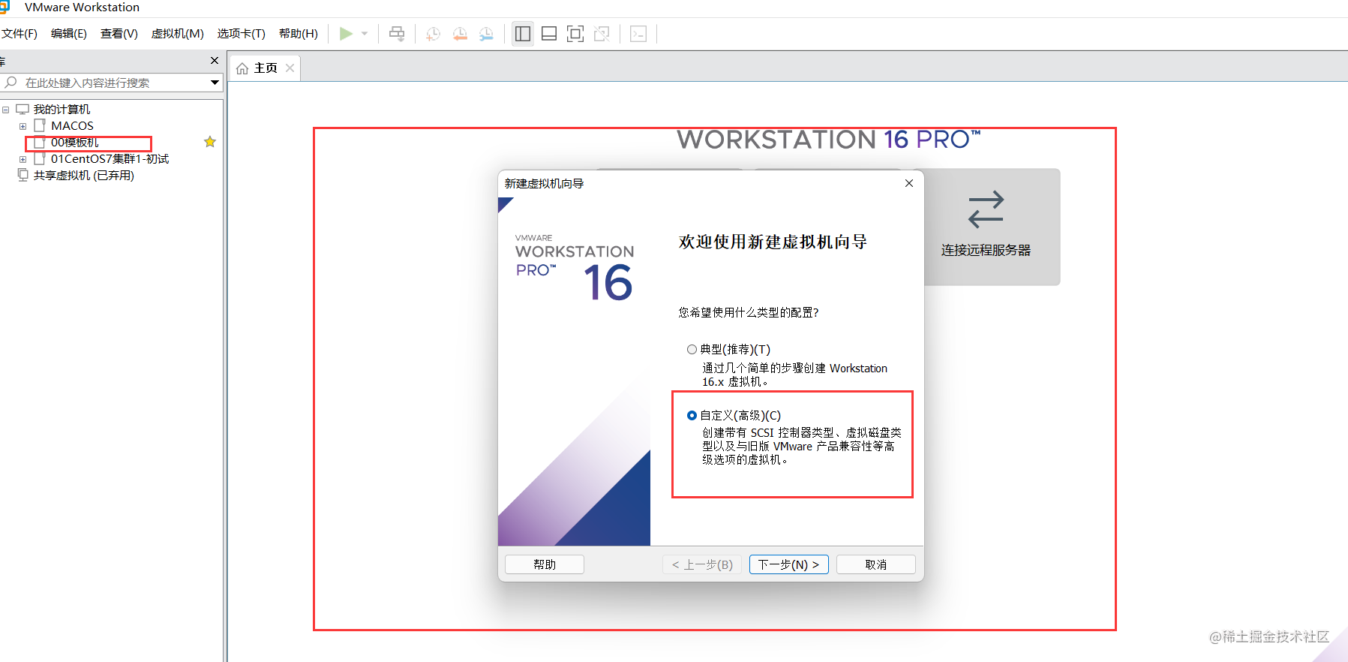Select the 自定义(高级)(C) radio button
The image size is (1348, 662).
(692, 416)
